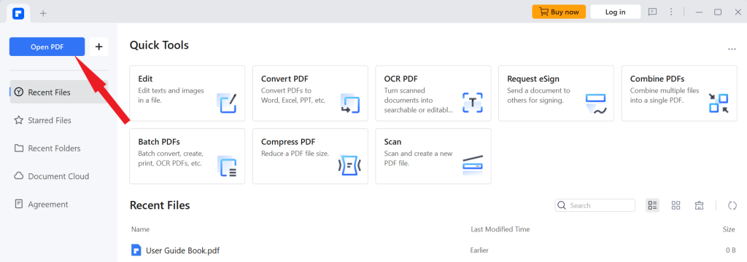Click the folder icon next to Recent Folders
The width and height of the screenshot is (747, 262).
click(x=18, y=148)
